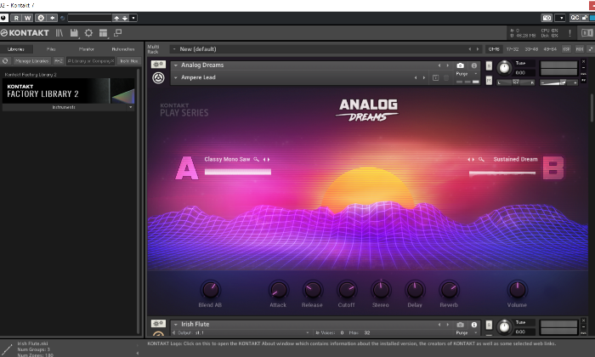Open sound B search magnifier icon
595x357 pixels.
481,159
